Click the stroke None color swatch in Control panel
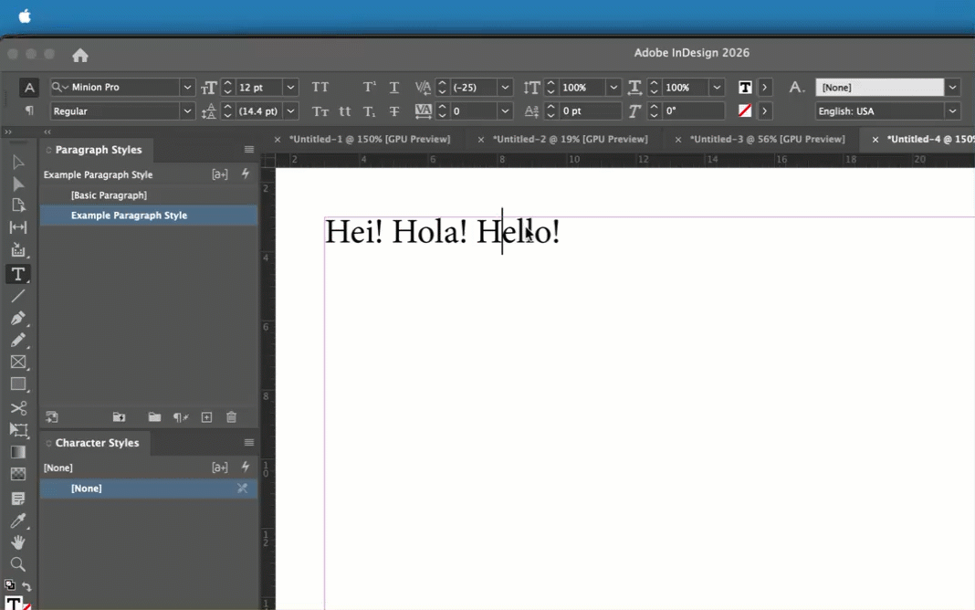 pyautogui.click(x=745, y=110)
